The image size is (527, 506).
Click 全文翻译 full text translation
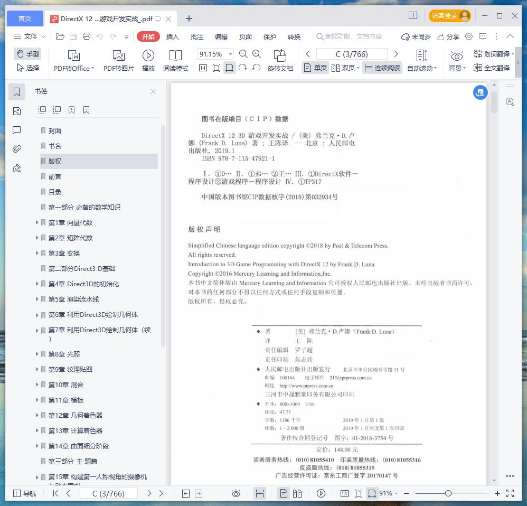492,68
